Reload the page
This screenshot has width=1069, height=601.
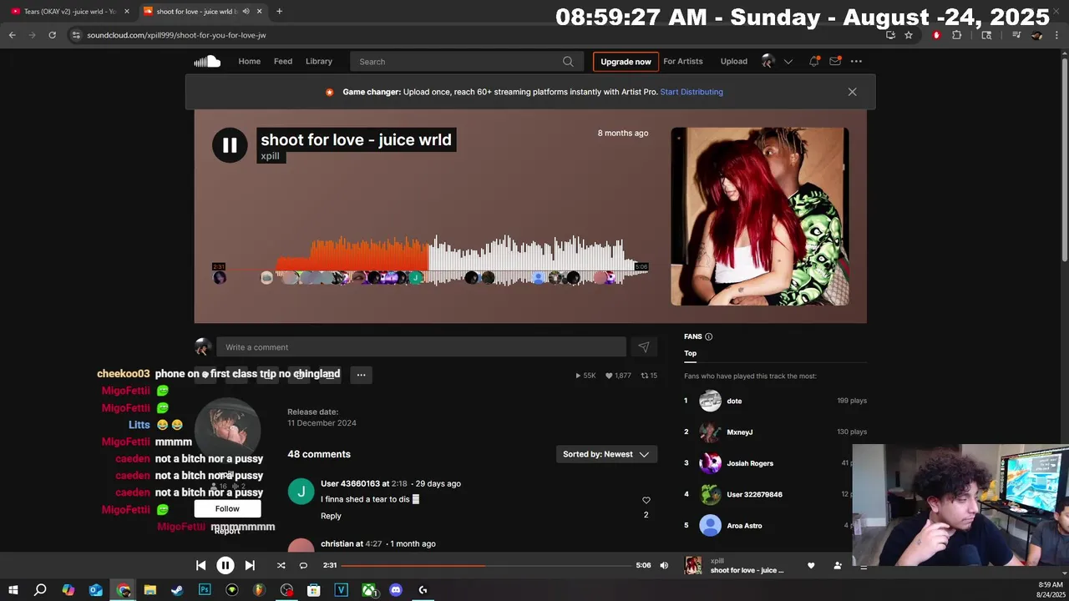tap(52, 35)
